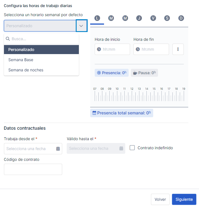Click the clock icon in Hora de inicio

tap(99, 49)
